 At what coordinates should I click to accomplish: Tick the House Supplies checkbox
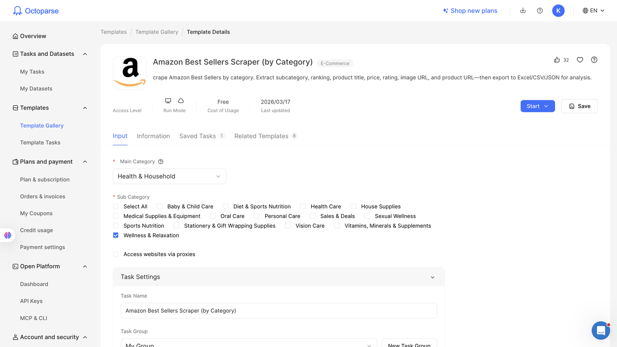[x=353, y=206]
